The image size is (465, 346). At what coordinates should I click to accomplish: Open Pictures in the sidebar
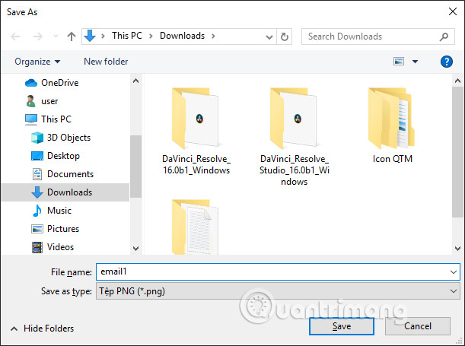pyautogui.click(x=63, y=229)
